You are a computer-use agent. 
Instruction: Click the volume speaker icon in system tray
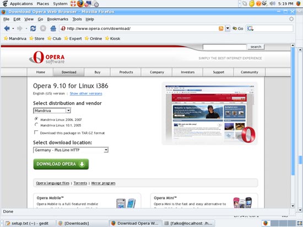pyautogui.click(x=273, y=3)
